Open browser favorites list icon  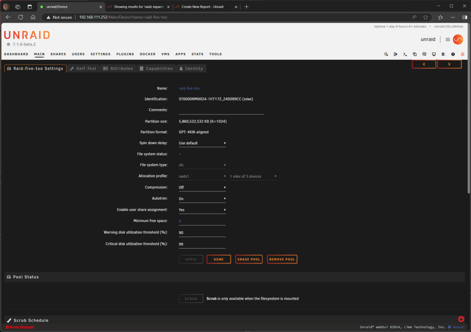coord(440,17)
